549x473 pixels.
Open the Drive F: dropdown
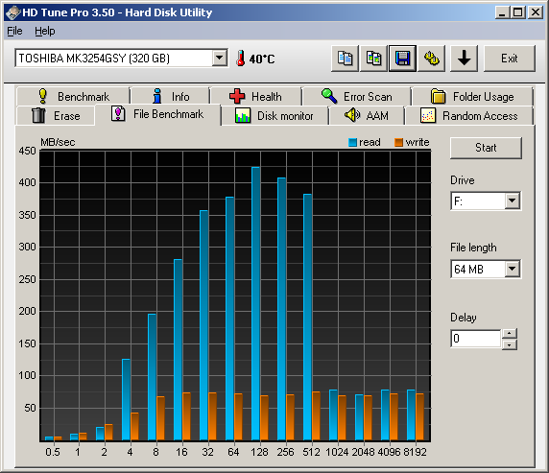click(x=513, y=201)
